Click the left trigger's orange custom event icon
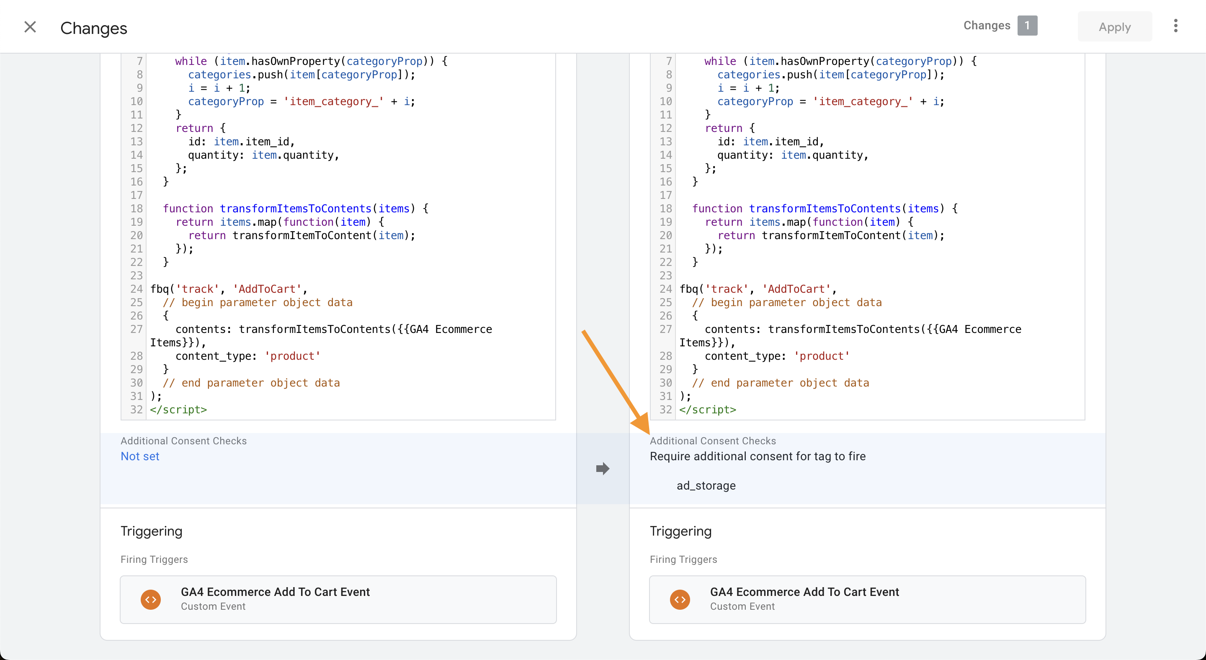Image resolution: width=1206 pixels, height=660 pixels. point(151,599)
